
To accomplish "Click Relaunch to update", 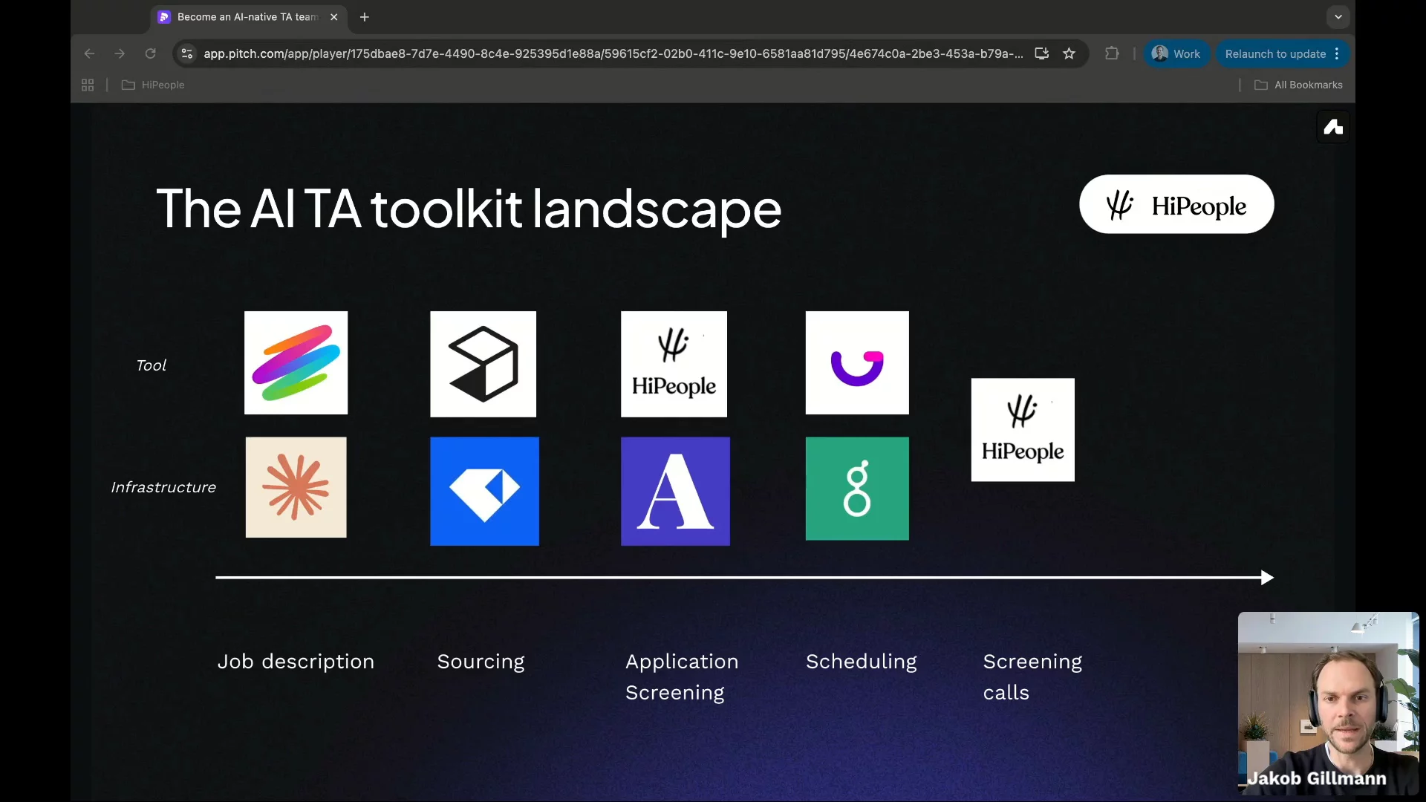I will coord(1275,53).
